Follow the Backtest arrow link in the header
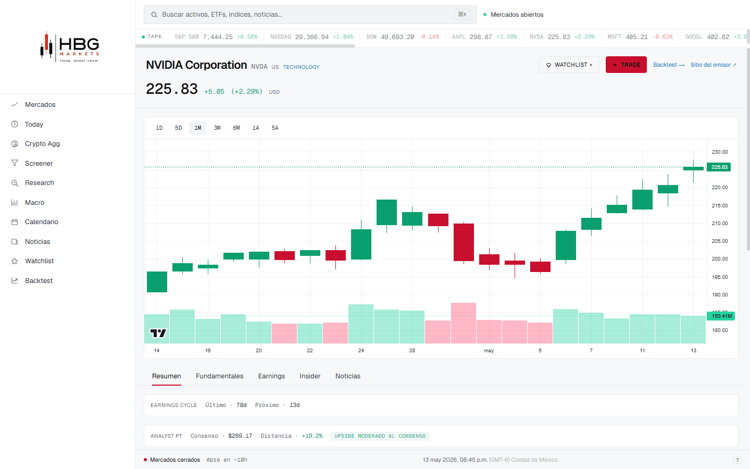The image size is (750, 469). pos(669,65)
